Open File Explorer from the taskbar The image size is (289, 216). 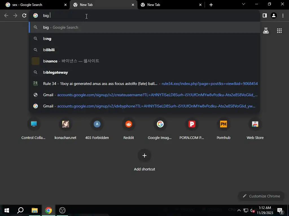point(34,210)
